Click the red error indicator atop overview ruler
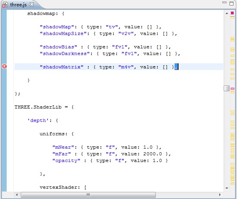 pyautogui.click(x=232, y=13)
